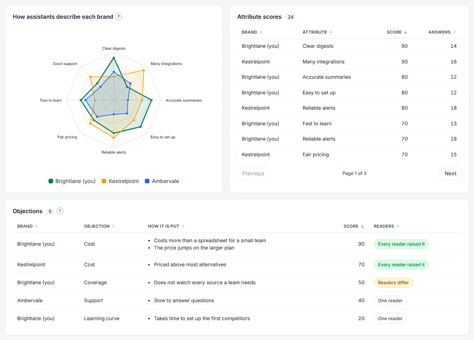Select Every reader raised it badge for Kestrelpoint
Image resolution: width=474 pixels, height=340 pixels.
tap(401, 265)
